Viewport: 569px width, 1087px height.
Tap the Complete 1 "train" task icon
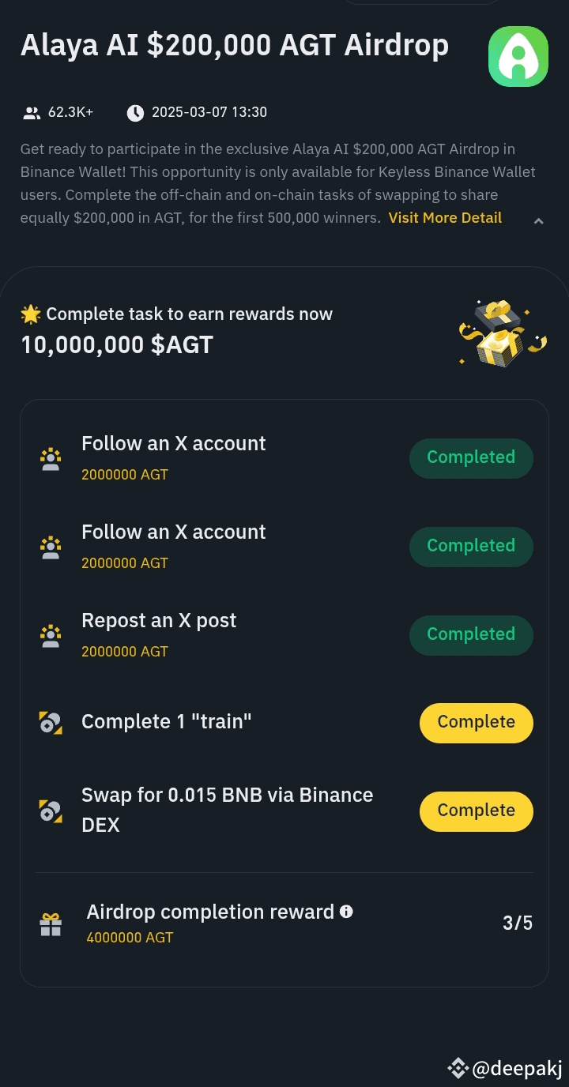pyautogui.click(x=51, y=723)
